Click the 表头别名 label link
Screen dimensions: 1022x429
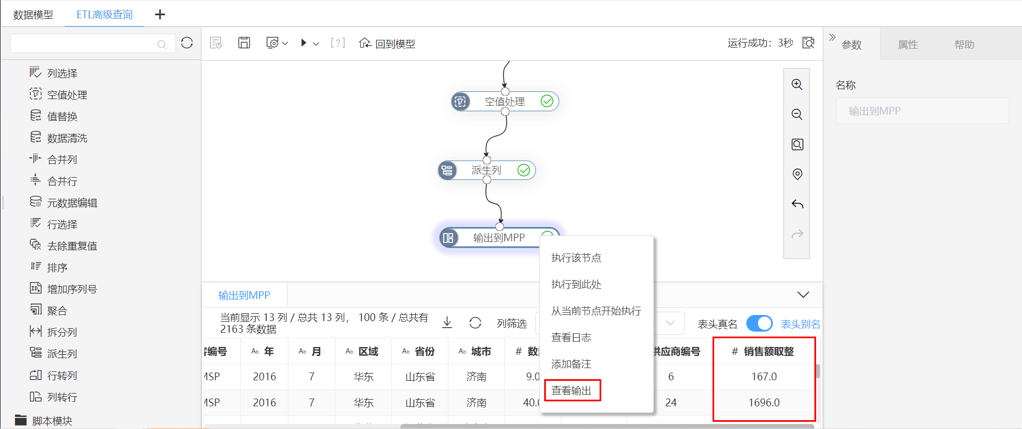point(801,324)
